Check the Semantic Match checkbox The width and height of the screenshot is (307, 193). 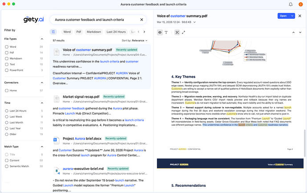(7, 166)
